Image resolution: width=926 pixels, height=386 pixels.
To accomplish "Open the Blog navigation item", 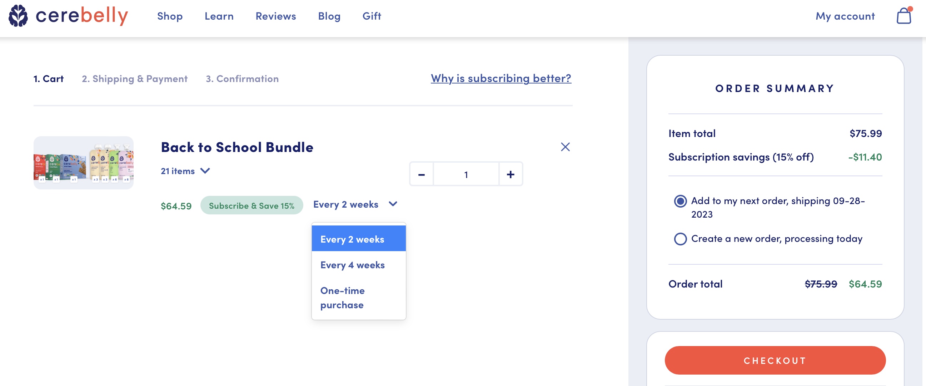I will click(x=329, y=16).
